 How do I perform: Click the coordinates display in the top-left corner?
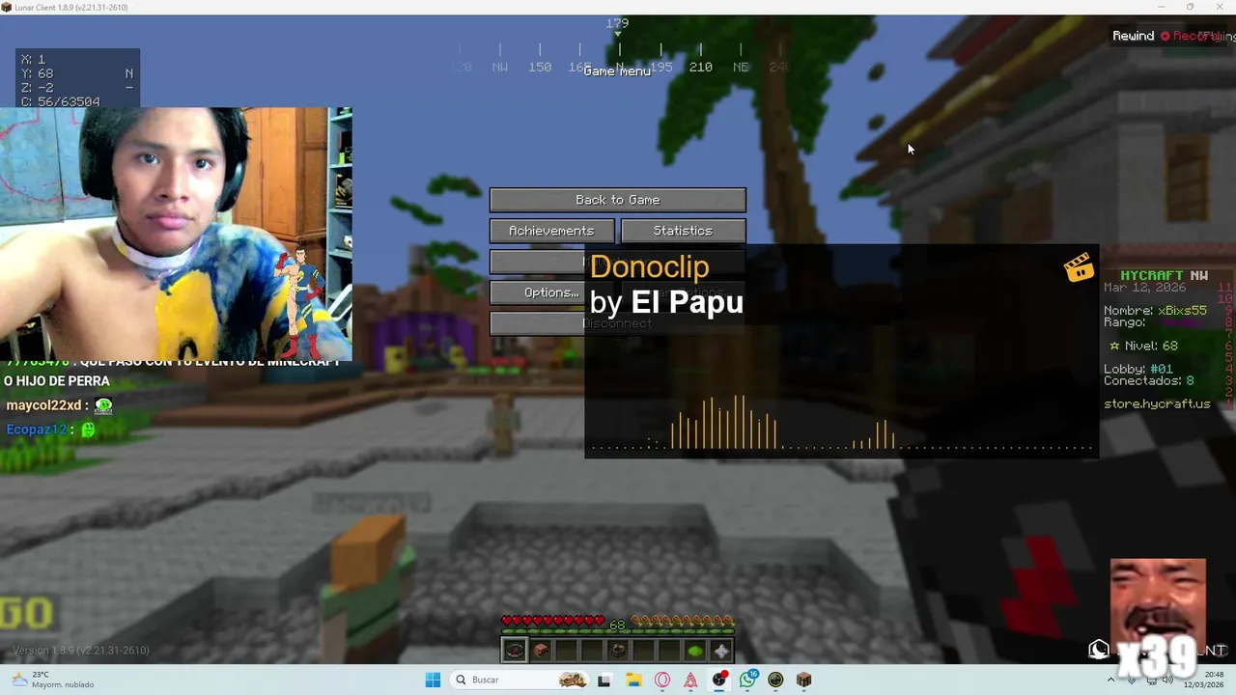tap(77, 80)
